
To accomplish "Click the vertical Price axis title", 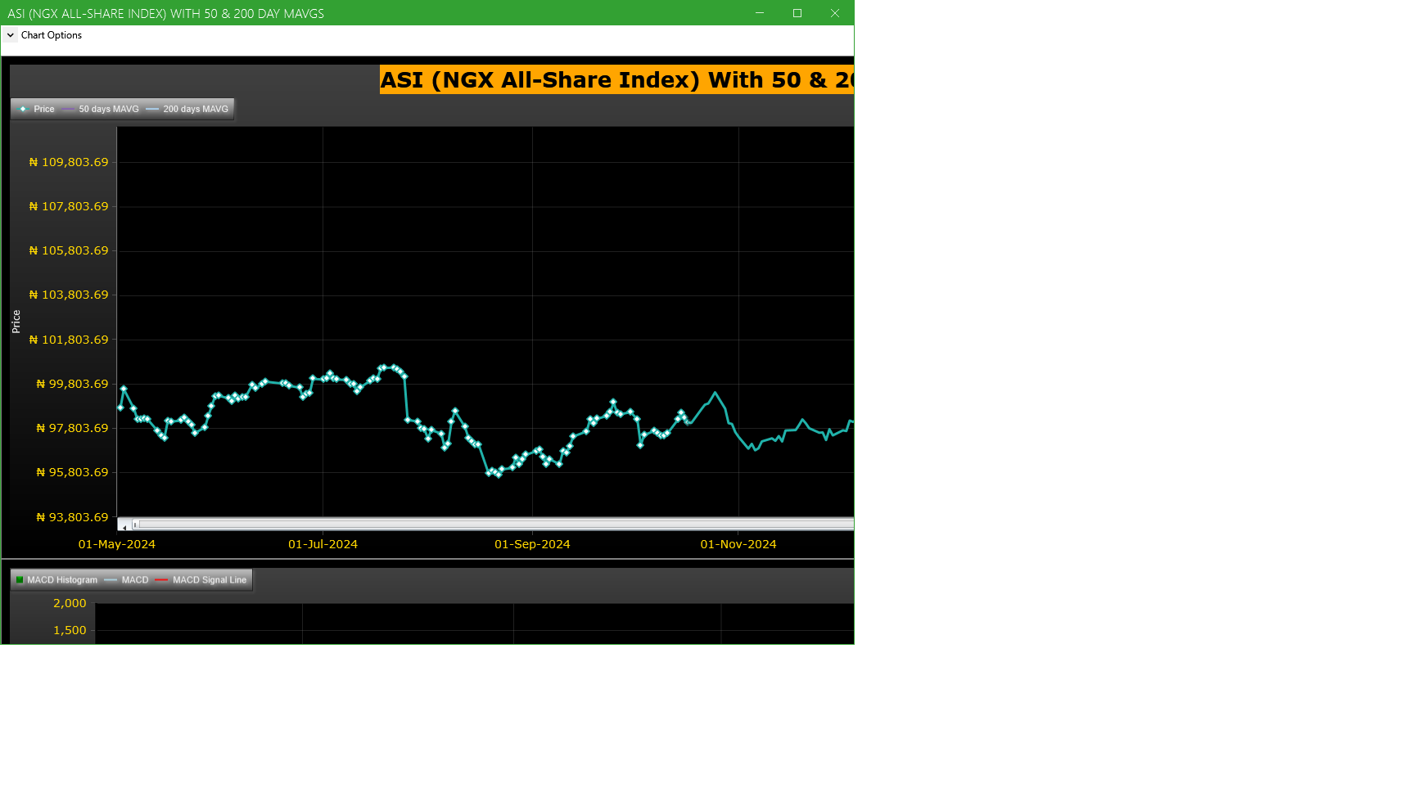I will tap(16, 322).
